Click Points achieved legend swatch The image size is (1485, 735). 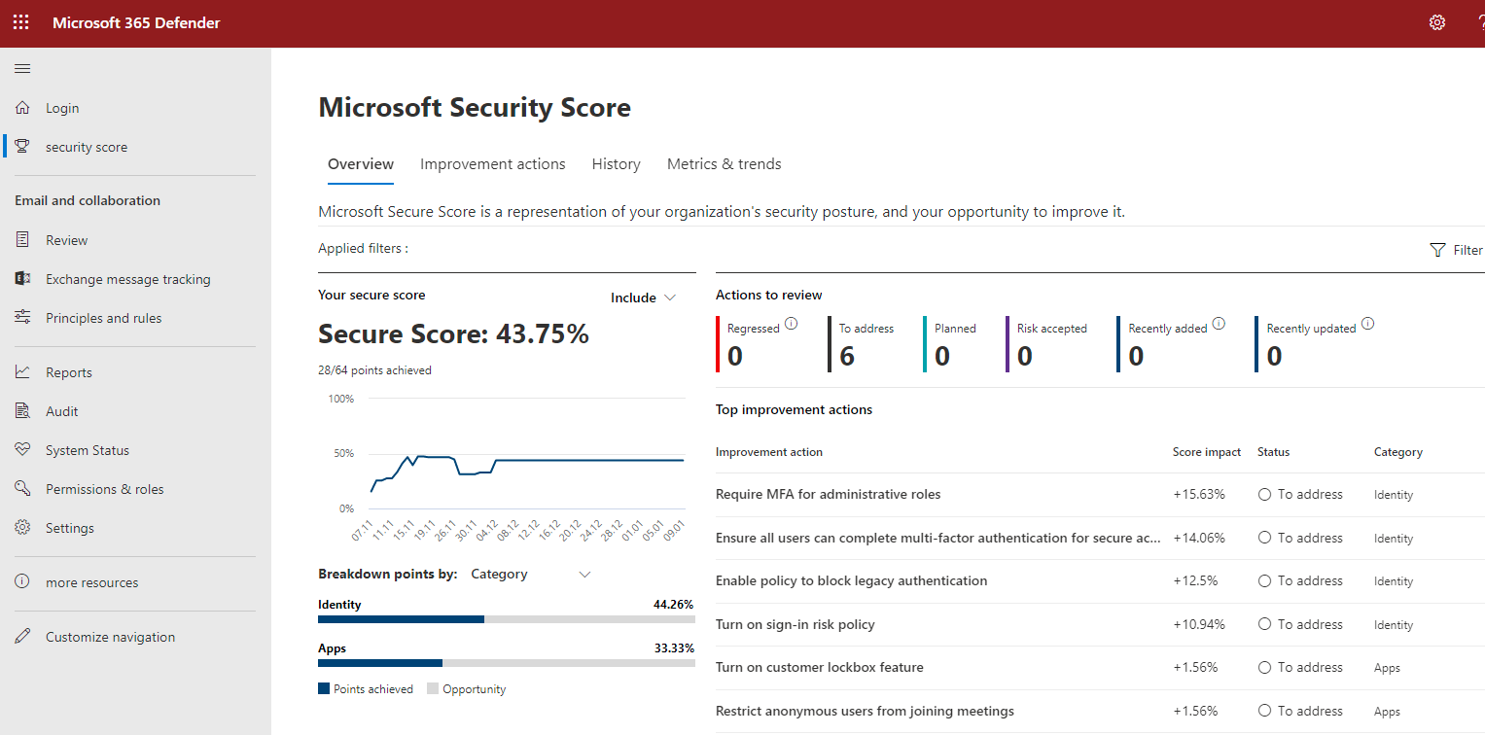324,689
